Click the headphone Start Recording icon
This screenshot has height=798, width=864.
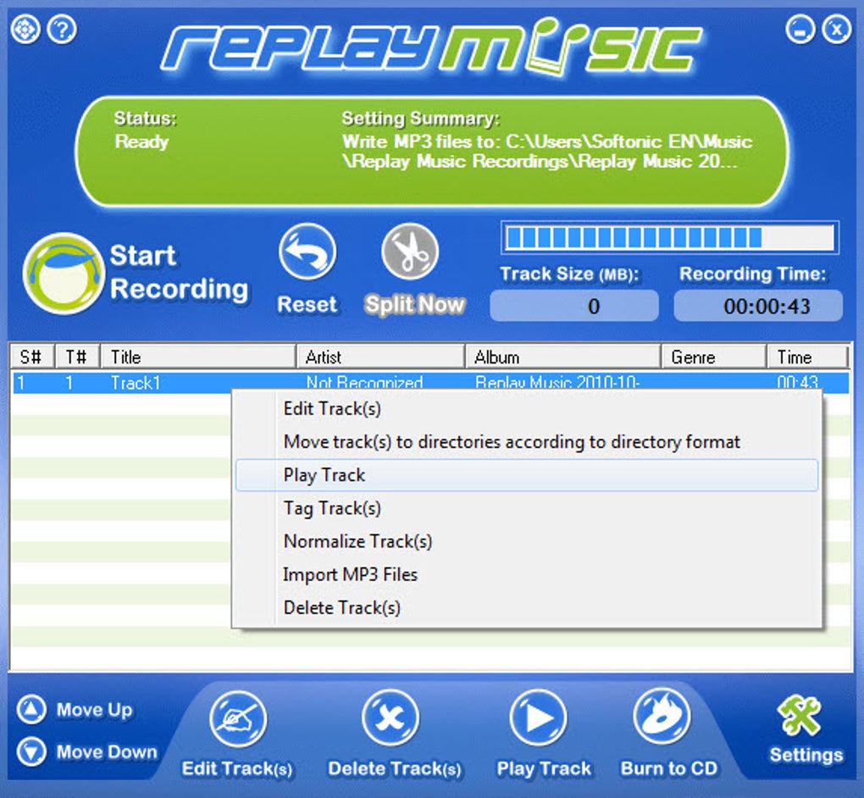tap(63, 274)
